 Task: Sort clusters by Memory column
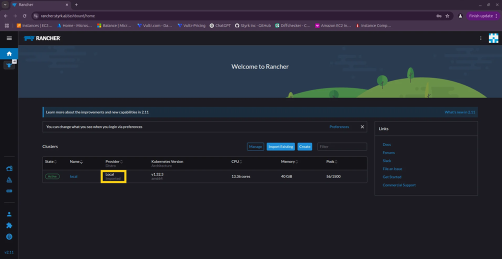tap(289, 161)
